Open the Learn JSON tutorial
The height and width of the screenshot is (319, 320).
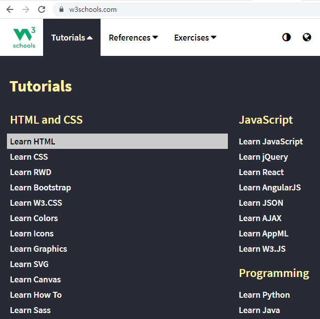coord(261,203)
